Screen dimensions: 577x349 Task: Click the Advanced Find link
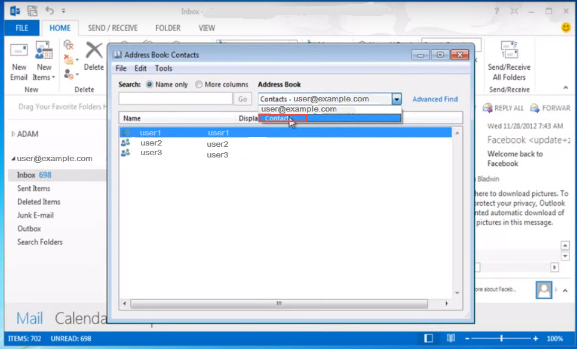pyautogui.click(x=435, y=99)
